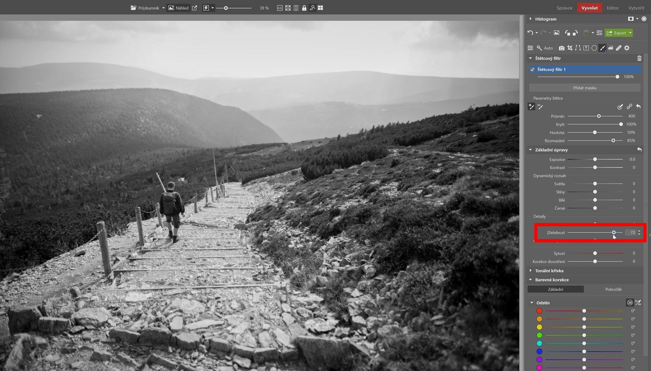Expand the Tonální křivka section
The width and height of the screenshot is (651, 371).
pyautogui.click(x=531, y=271)
